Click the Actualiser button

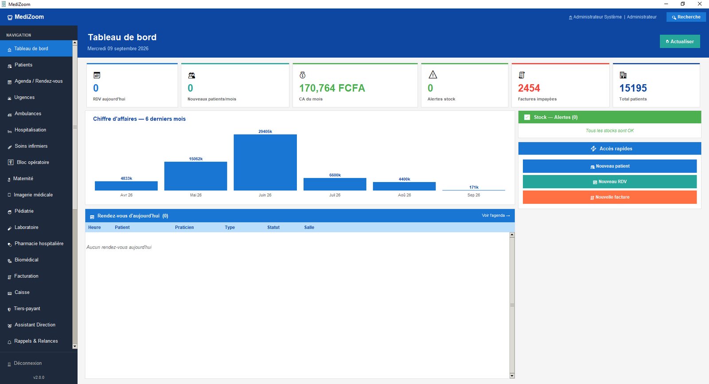click(x=680, y=42)
